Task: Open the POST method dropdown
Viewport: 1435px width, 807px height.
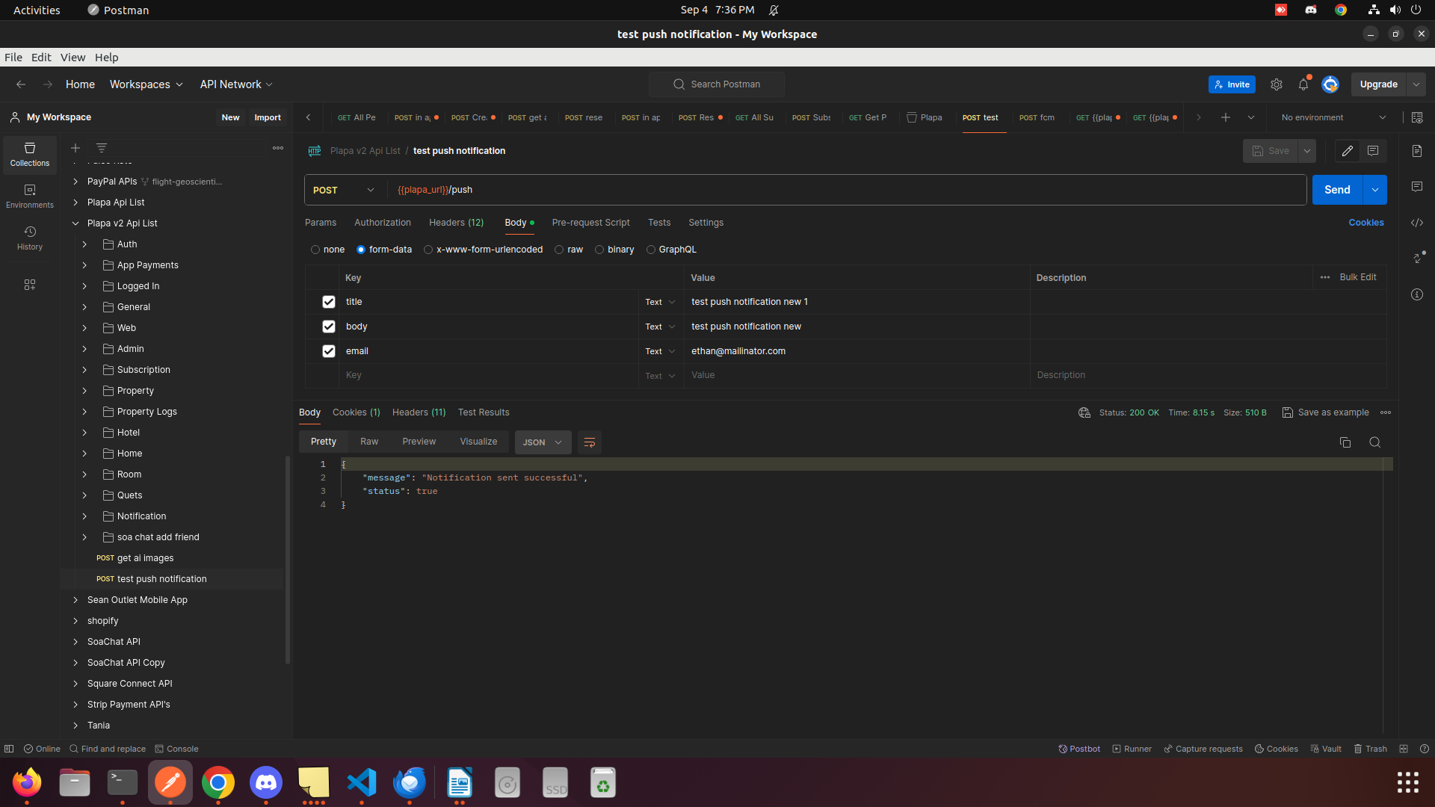Action: tap(345, 190)
